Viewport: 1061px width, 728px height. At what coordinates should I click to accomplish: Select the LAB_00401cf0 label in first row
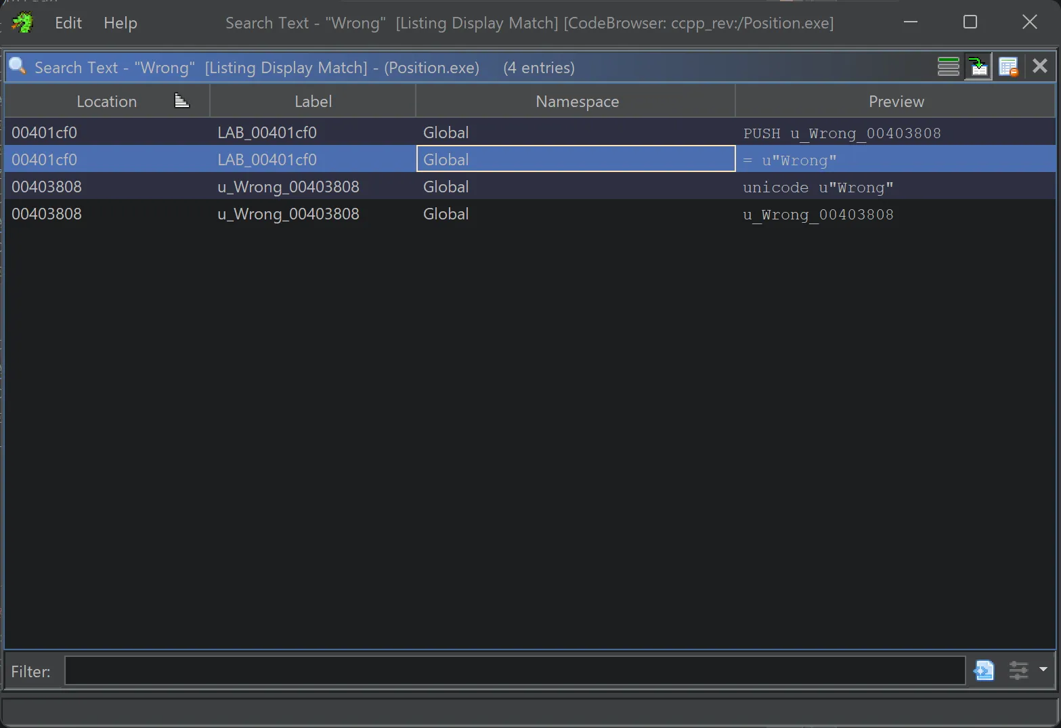pos(267,132)
